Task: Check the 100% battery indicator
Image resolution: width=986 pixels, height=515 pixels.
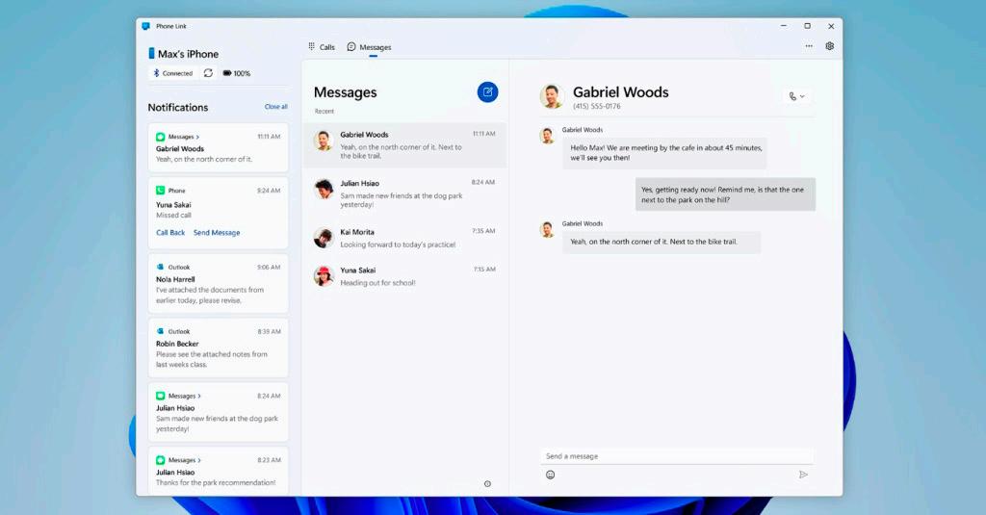Action: tap(237, 73)
